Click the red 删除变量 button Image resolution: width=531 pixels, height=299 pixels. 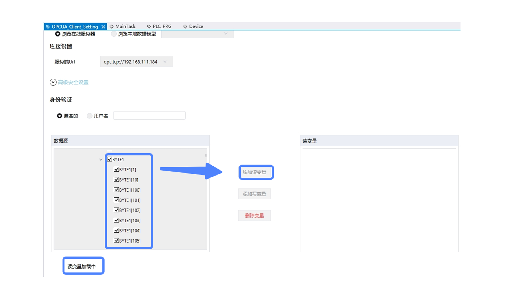pos(254,216)
